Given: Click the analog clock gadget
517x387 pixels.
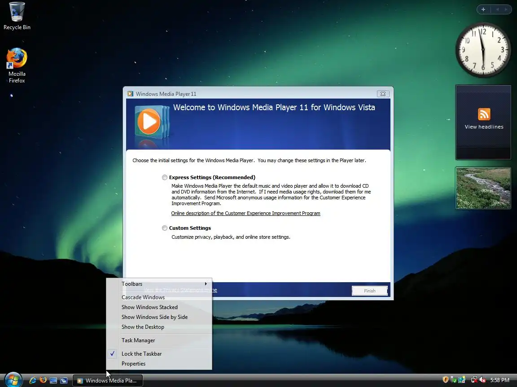Looking at the screenshot, I should point(483,50).
